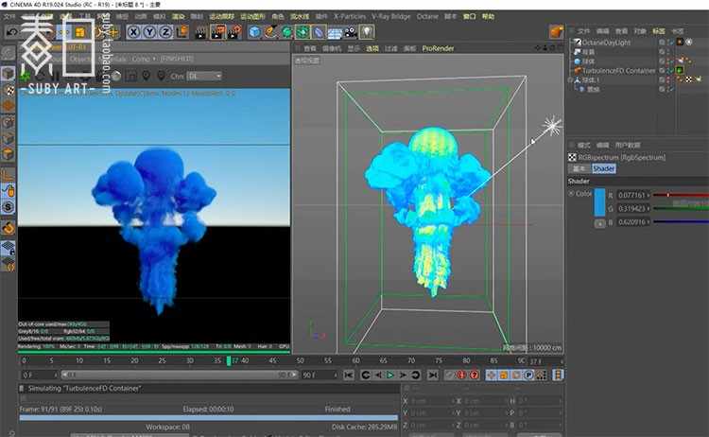This screenshot has width=709, height=437.
Task: Click the Enable Snap S icon in left sidebar
Action: 9,207
